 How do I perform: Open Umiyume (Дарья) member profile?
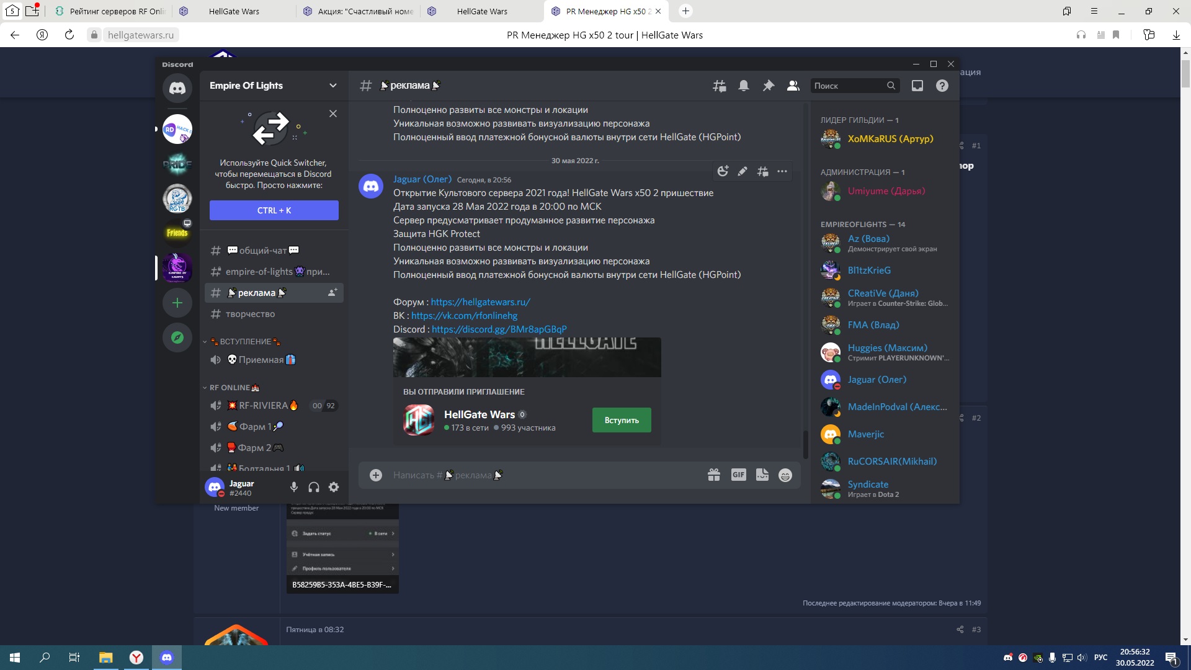click(885, 191)
